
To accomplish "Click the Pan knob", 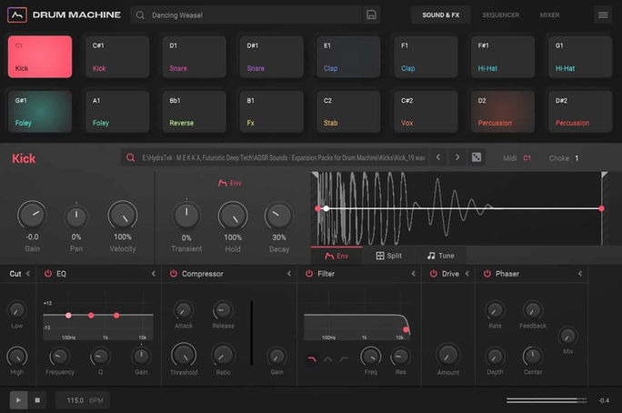I will pyautogui.click(x=76, y=217).
